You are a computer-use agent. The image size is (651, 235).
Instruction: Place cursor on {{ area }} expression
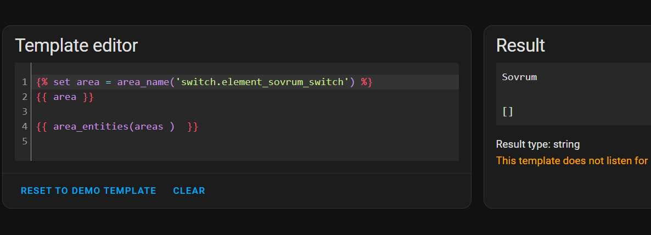[x=65, y=97]
